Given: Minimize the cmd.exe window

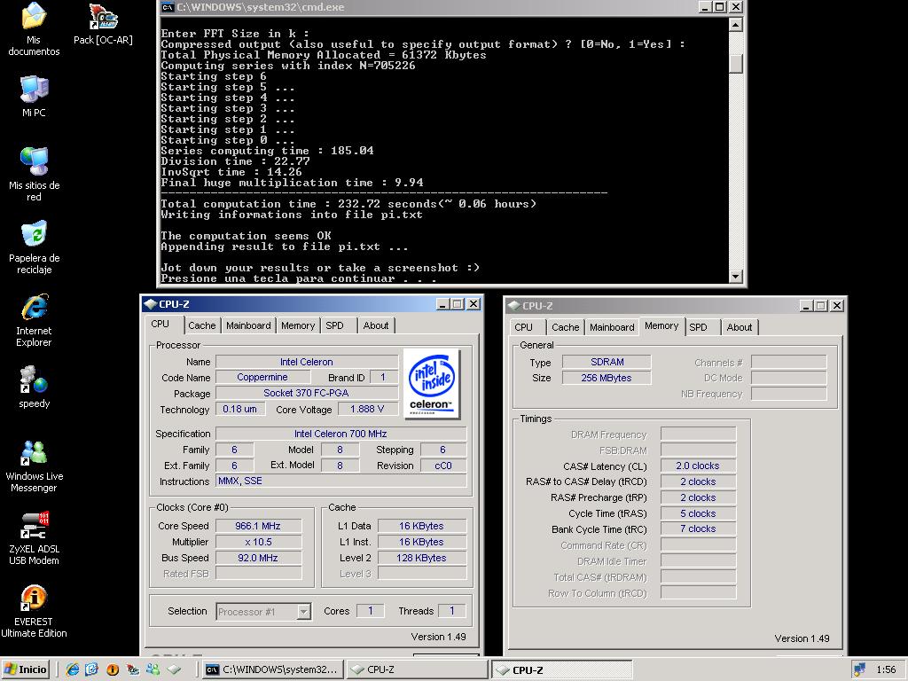Looking at the screenshot, I should pyautogui.click(x=704, y=7).
